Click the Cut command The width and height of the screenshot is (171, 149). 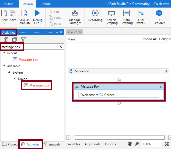click(x=54, y=12)
